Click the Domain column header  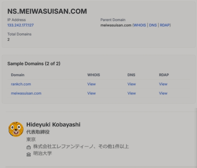pos(18,75)
